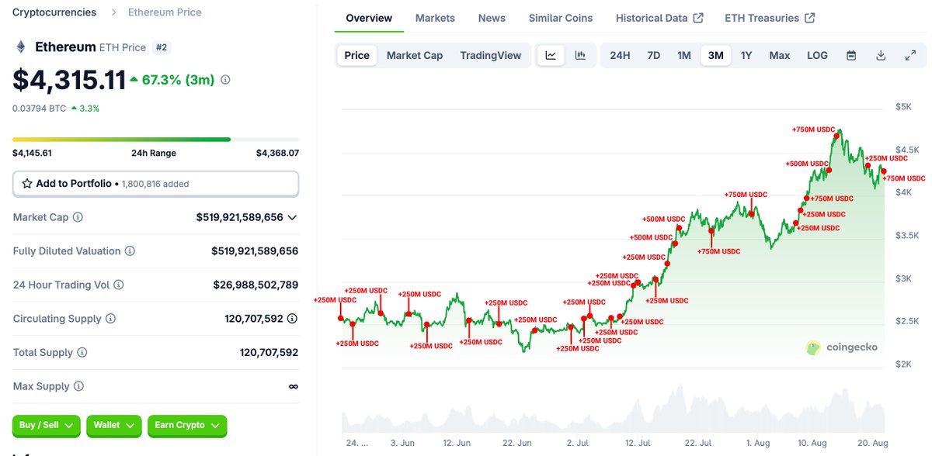Go to Cryptocurrencies breadcrumb link

tap(54, 12)
